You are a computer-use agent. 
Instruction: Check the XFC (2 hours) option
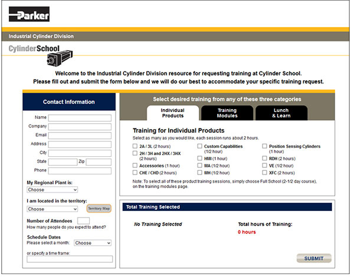265,173
